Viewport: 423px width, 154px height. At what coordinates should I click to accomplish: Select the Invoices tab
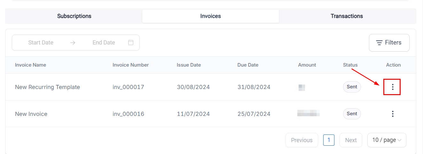[x=210, y=16]
